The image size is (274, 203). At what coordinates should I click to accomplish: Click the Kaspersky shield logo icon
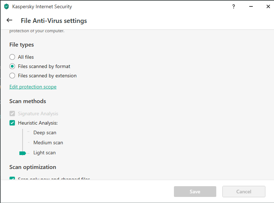click(x=6, y=6)
